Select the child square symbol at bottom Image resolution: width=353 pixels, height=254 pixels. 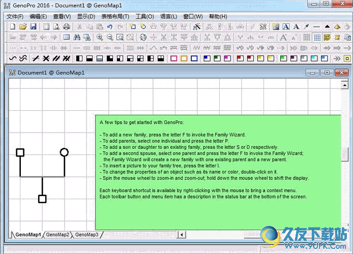42,199
